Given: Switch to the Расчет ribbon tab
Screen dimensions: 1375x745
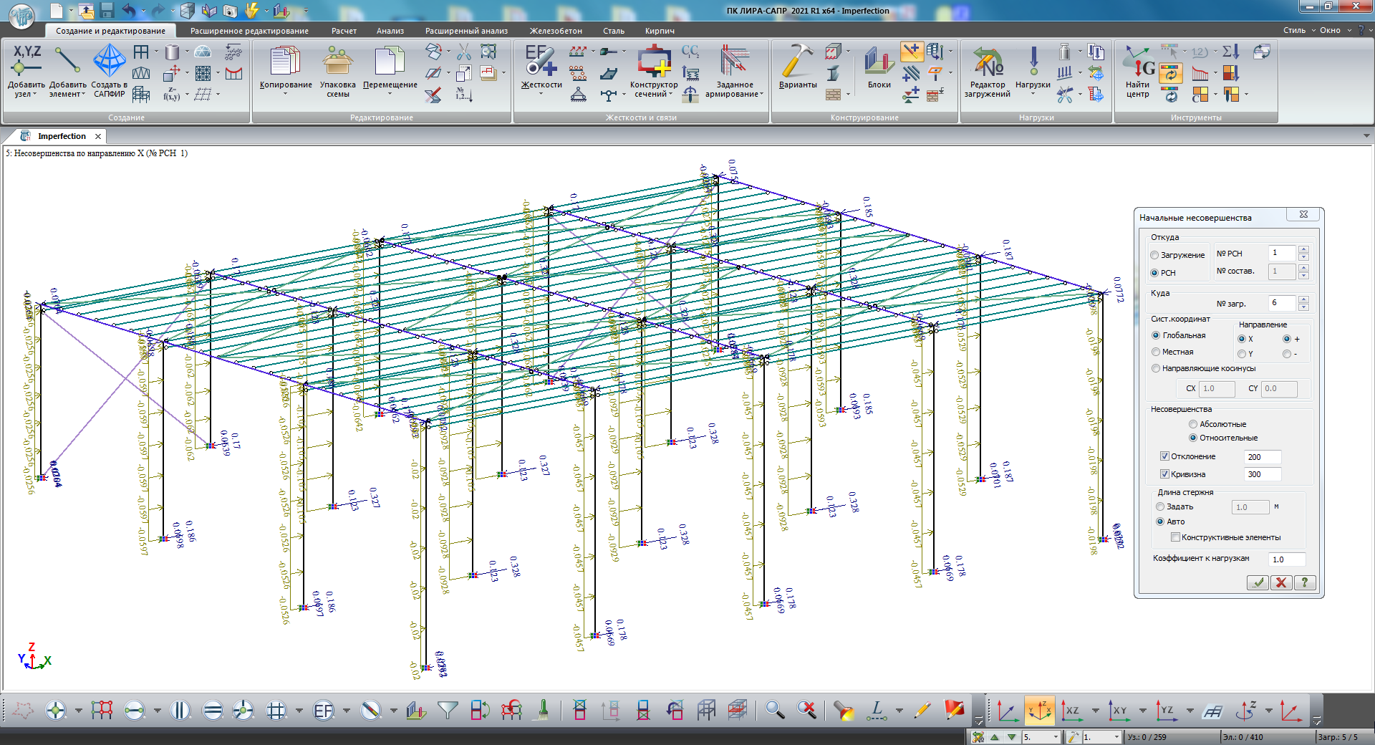Looking at the screenshot, I should click(344, 31).
